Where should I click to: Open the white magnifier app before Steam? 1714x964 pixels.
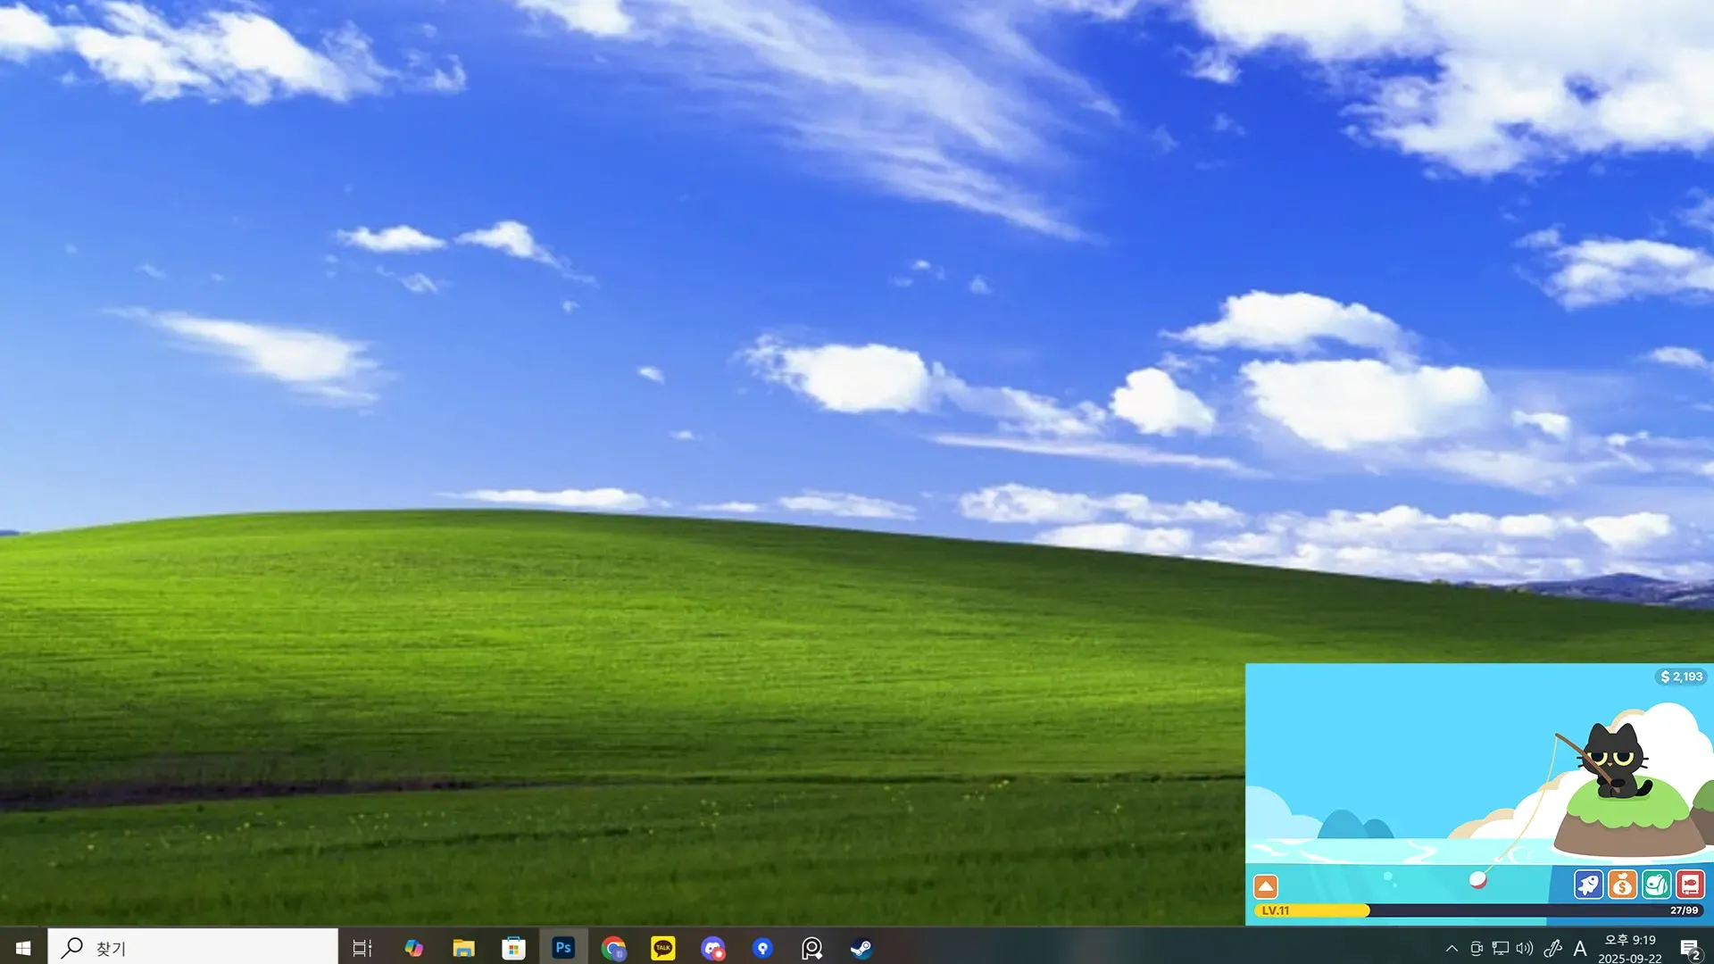(811, 948)
